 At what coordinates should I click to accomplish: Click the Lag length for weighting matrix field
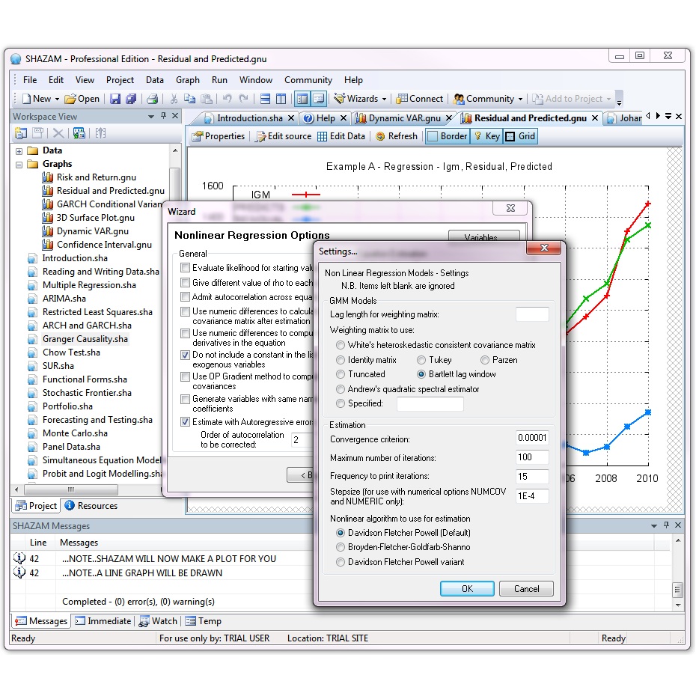click(x=532, y=314)
